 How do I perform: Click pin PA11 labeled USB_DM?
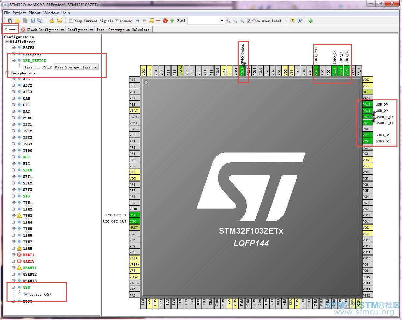click(367, 110)
